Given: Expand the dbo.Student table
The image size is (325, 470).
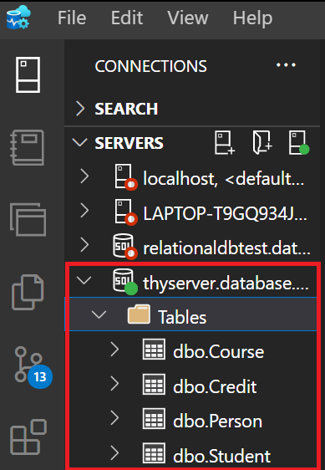Looking at the screenshot, I should [114, 453].
